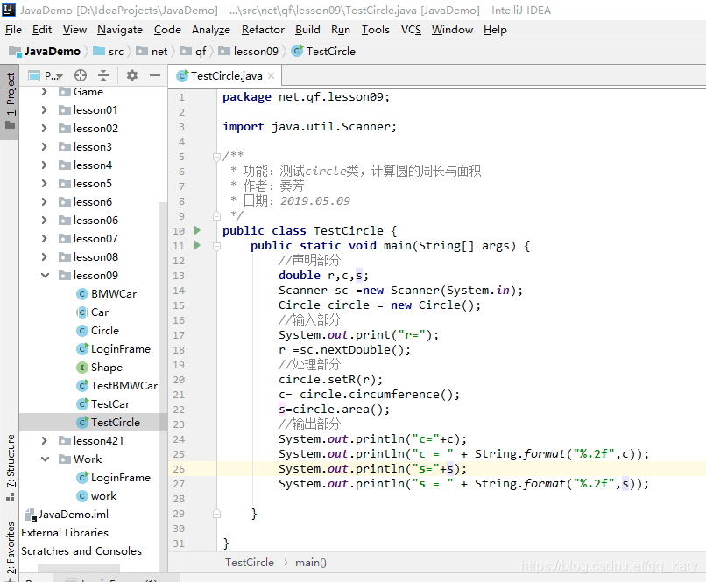Collapse the lesson09 folder
Image resolution: width=706 pixels, height=582 pixels.
[x=45, y=276]
